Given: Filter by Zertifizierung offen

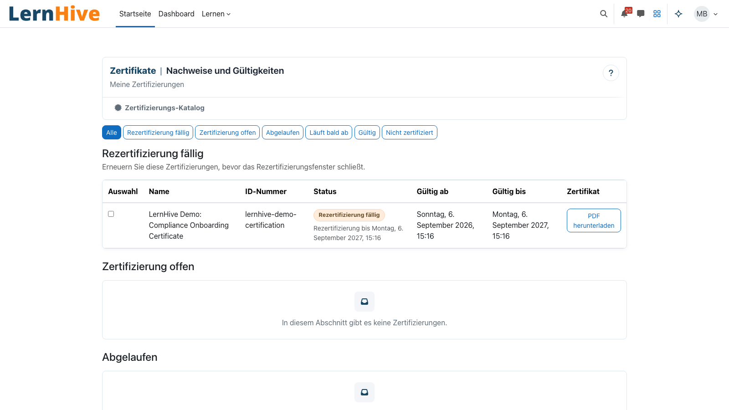Looking at the screenshot, I should point(227,133).
